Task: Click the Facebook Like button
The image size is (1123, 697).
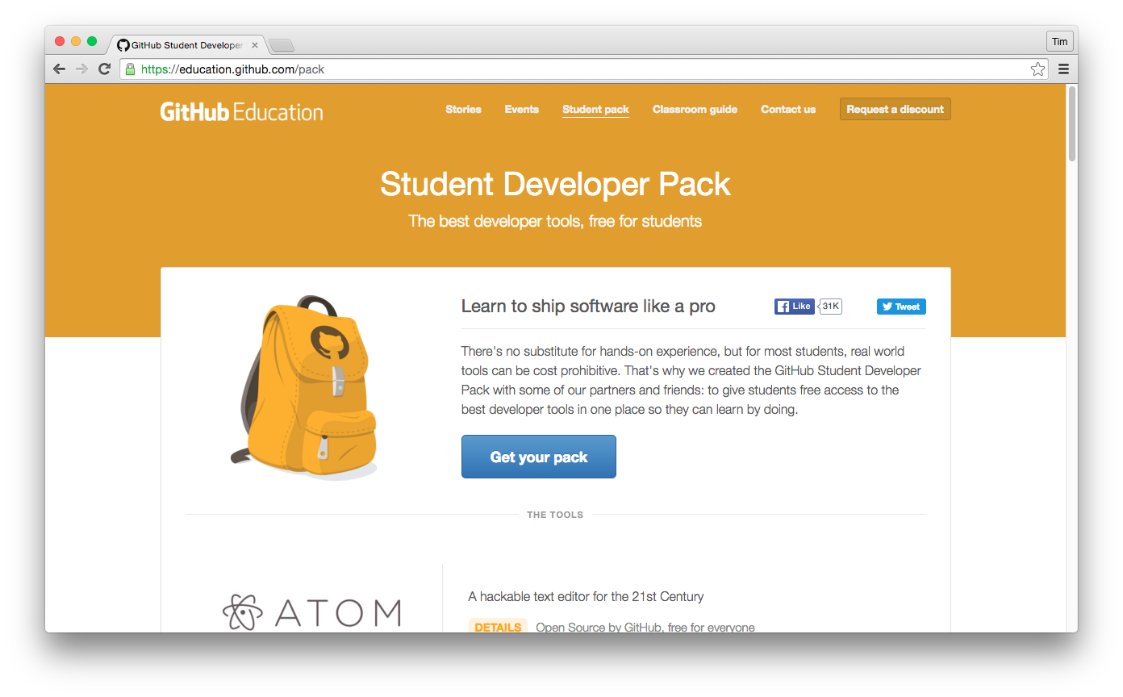Action: (x=794, y=307)
